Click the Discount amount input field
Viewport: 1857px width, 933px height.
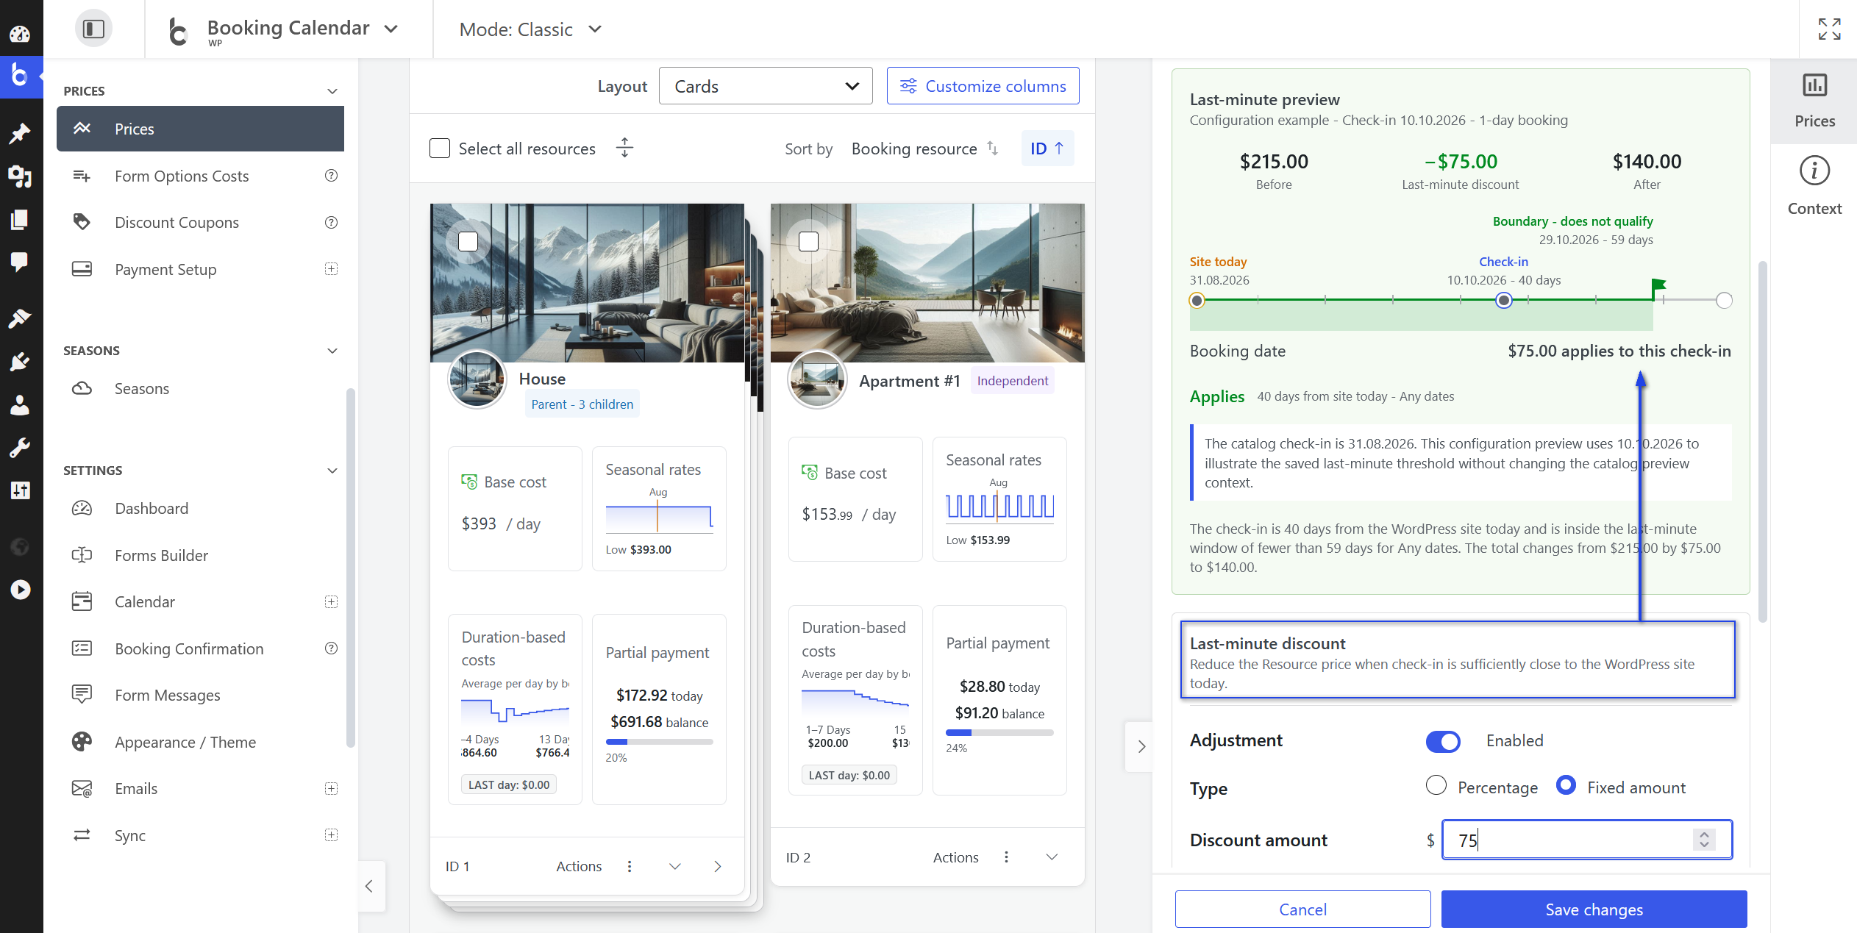pos(1587,840)
